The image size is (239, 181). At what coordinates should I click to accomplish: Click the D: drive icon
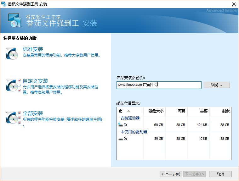[120, 139]
